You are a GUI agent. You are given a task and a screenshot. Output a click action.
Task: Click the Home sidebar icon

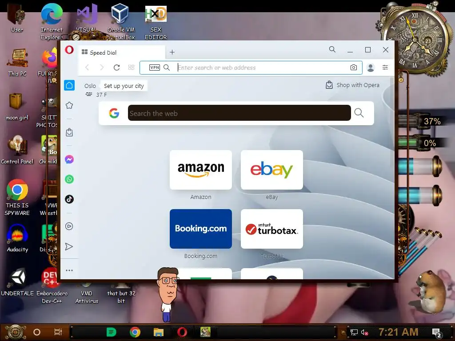(x=69, y=85)
